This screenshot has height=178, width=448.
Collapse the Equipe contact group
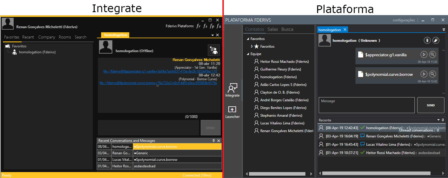[x=248, y=54]
